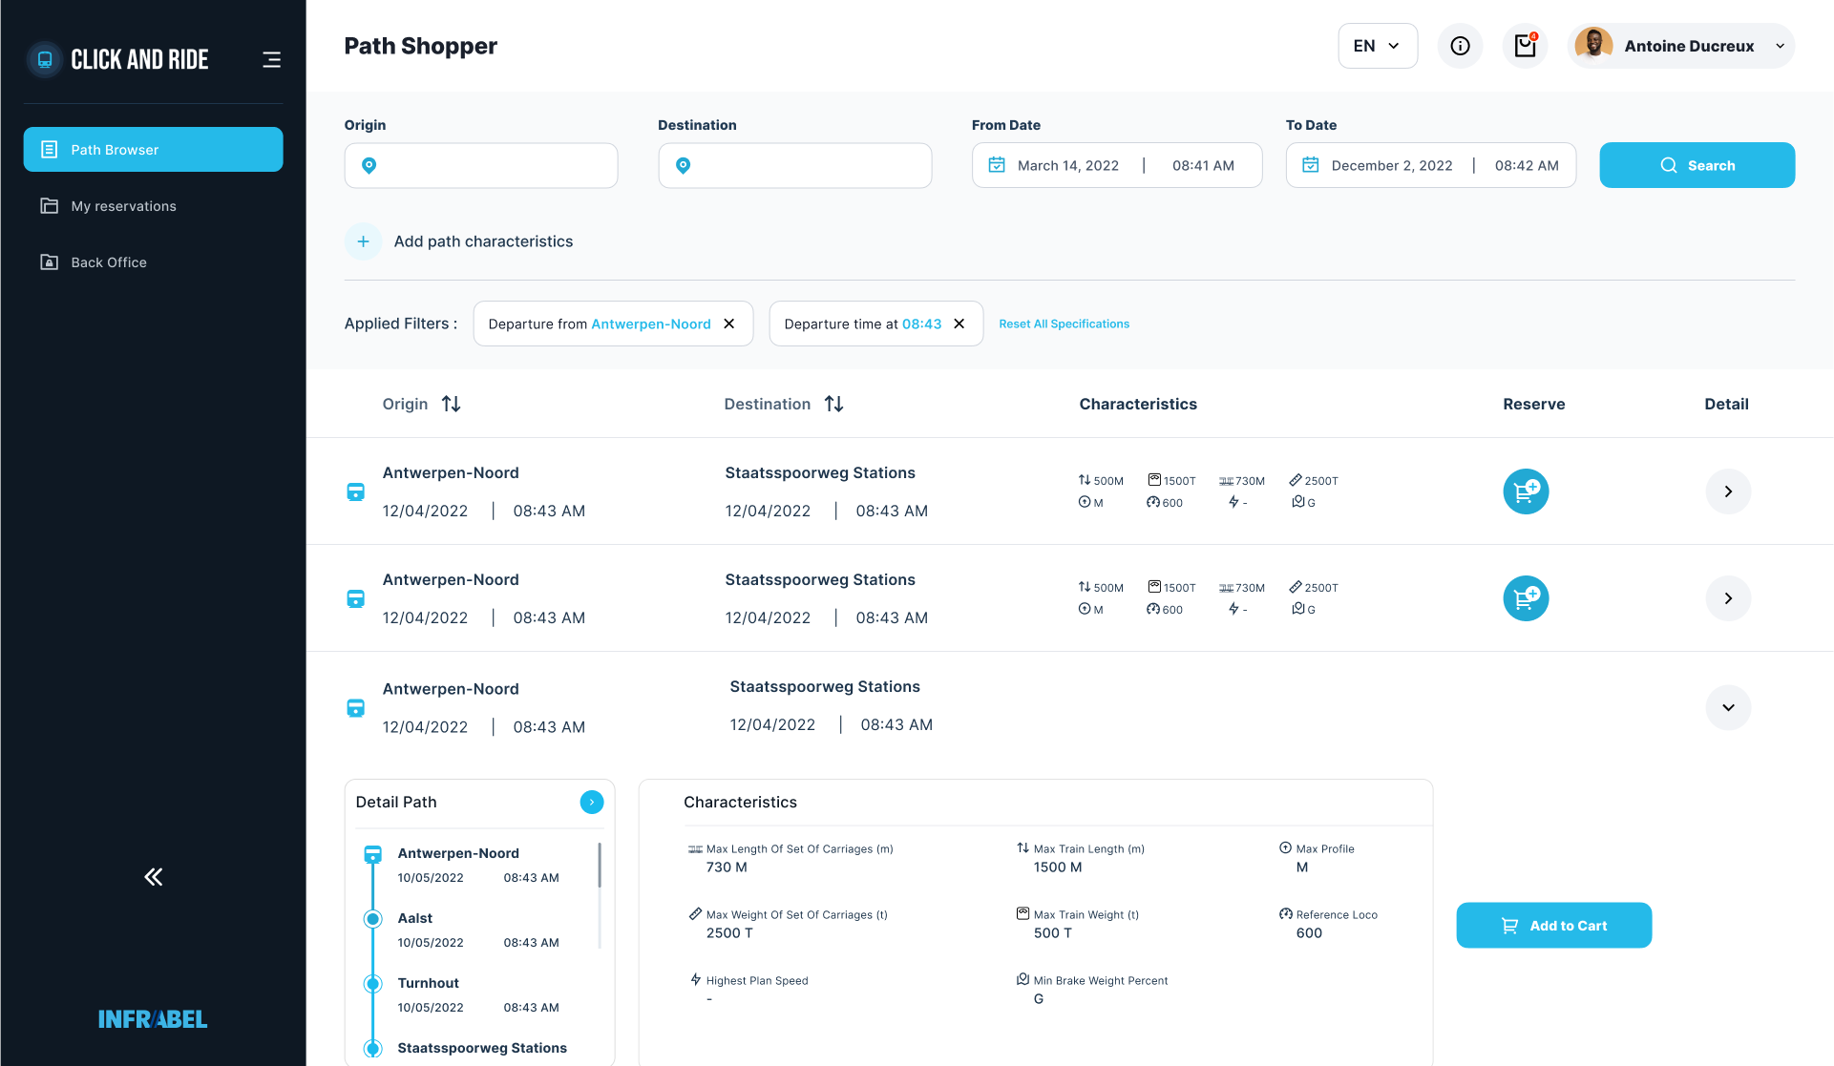
Task: Click the plus icon for path characteristics
Action: coord(363,241)
